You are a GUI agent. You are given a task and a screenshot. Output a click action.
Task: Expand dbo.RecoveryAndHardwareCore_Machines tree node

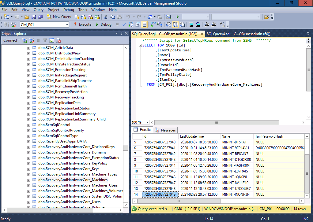pos(28,180)
